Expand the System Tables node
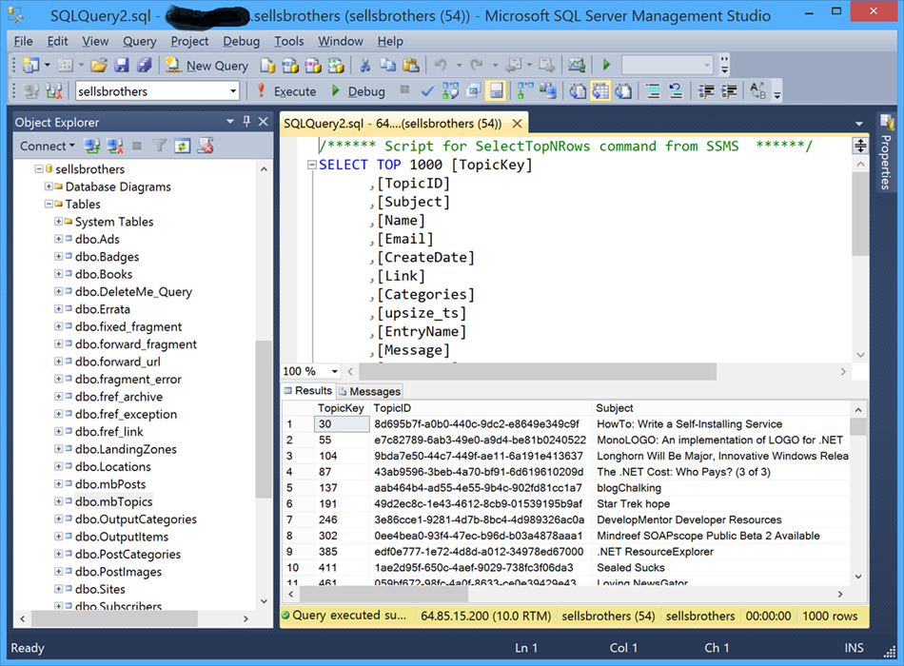 click(x=58, y=222)
